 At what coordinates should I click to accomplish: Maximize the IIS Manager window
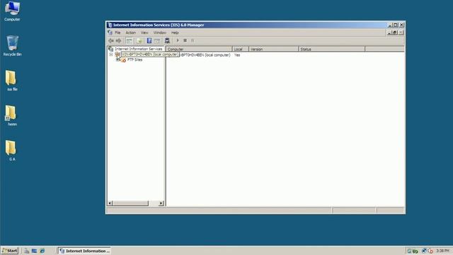pyautogui.click(x=396, y=25)
